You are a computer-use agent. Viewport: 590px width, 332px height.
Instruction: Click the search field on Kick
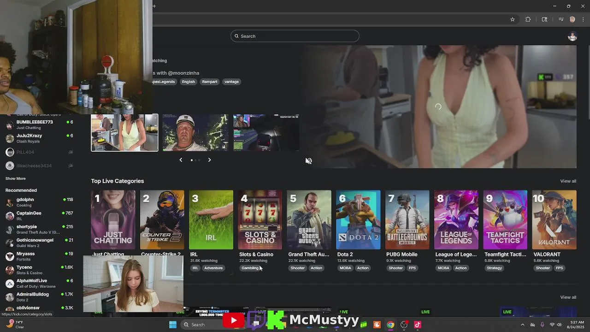[x=295, y=36]
